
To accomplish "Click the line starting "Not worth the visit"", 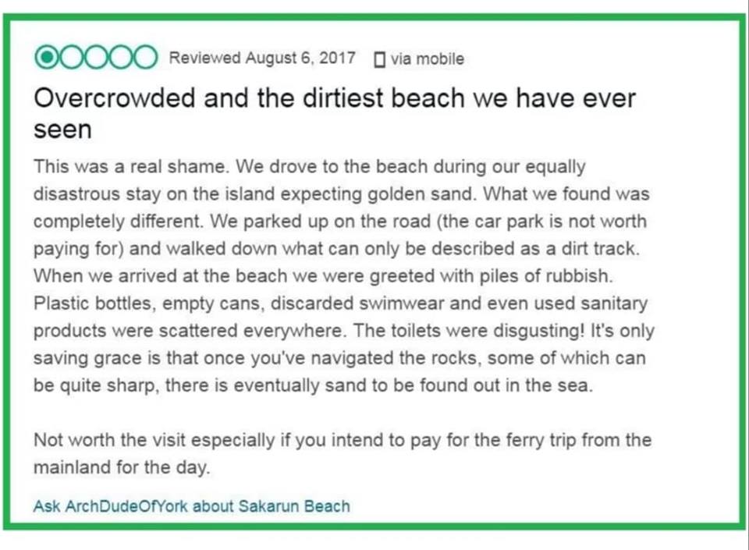I will (x=342, y=440).
